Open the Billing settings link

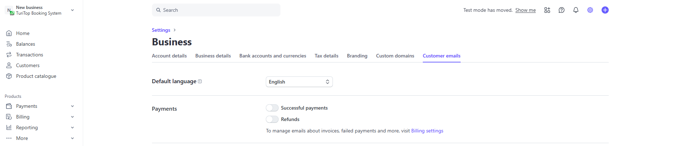tap(427, 131)
